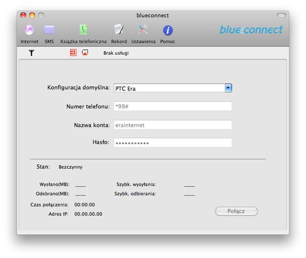Click the red roaming status icon

pyautogui.click(x=85, y=52)
